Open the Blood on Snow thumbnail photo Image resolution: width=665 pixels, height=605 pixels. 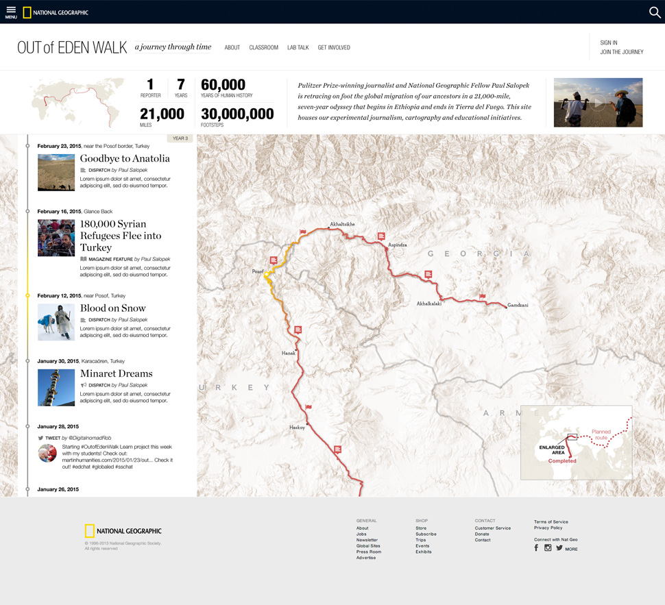(56, 322)
